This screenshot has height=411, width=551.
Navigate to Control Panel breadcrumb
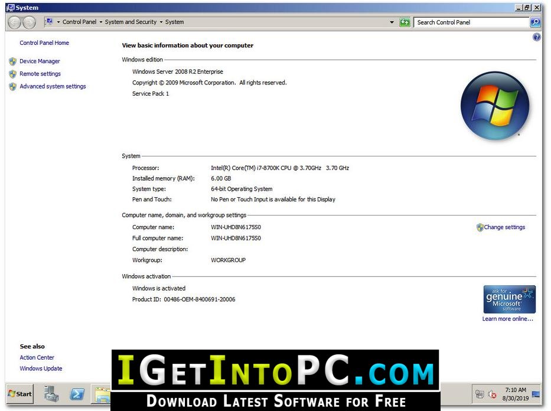click(x=79, y=22)
